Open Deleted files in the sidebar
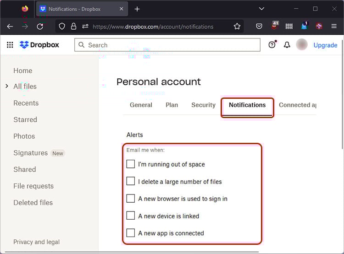This screenshot has height=254, width=344. [x=33, y=203]
